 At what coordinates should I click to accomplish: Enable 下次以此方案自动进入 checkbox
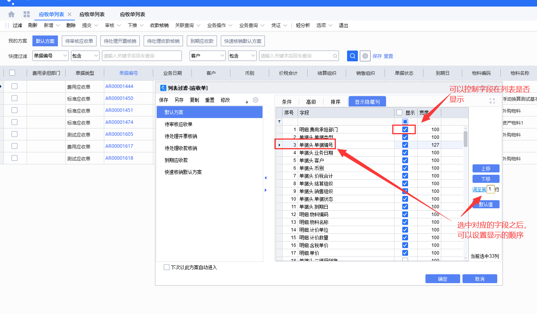click(167, 267)
